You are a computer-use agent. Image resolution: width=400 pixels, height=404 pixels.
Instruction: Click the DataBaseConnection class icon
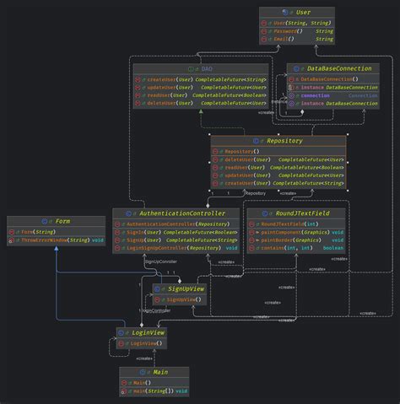point(296,68)
